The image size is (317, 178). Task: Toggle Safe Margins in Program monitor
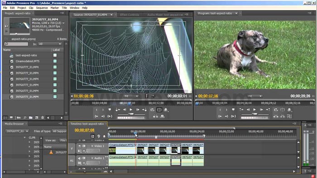[283, 110]
